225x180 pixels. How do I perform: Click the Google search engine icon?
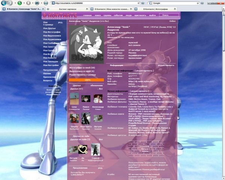click(150, 3)
